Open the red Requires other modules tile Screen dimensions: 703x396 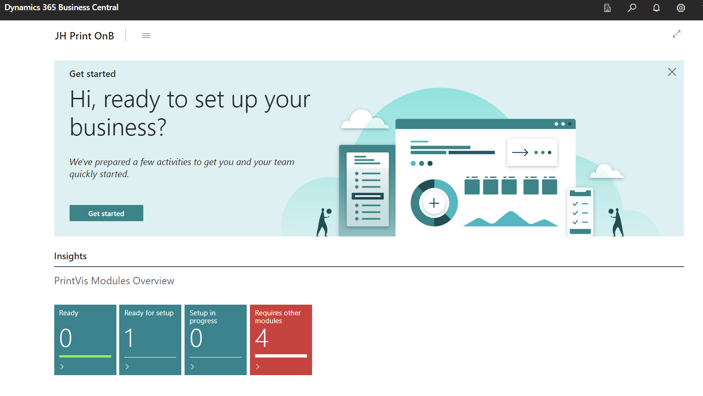click(x=281, y=340)
